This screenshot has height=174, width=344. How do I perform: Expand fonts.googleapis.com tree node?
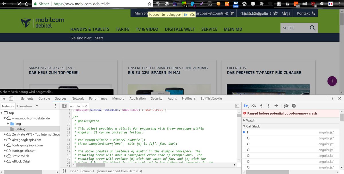[5, 145]
